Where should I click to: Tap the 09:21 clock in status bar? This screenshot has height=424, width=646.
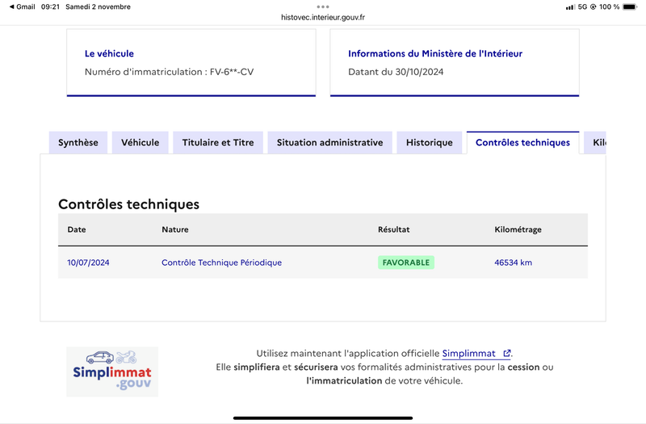[x=50, y=6]
